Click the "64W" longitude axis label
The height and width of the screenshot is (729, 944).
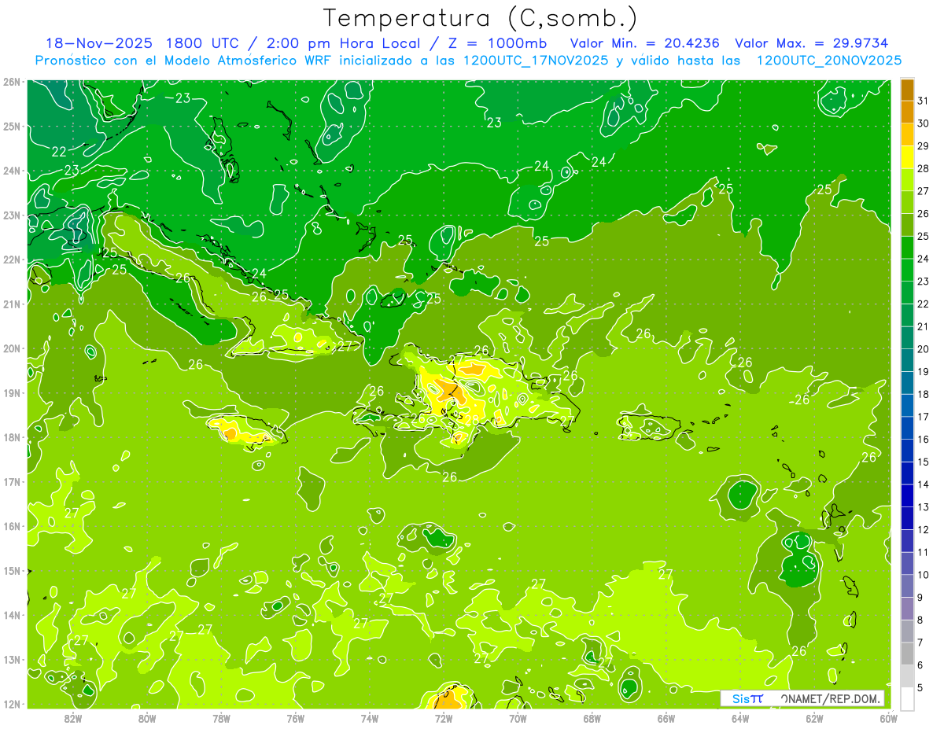(x=739, y=718)
